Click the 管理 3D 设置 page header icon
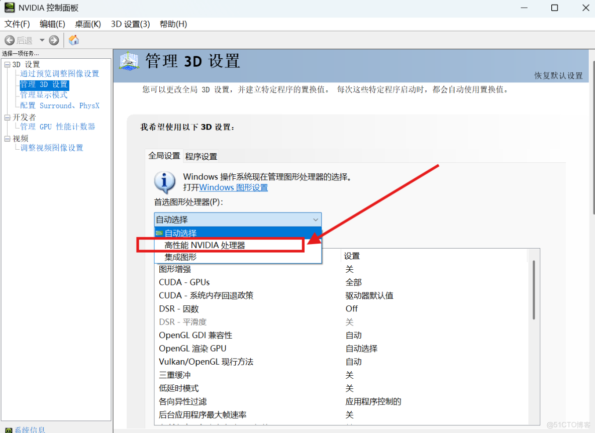This screenshot has width=595, height=433. pos(129,61)
